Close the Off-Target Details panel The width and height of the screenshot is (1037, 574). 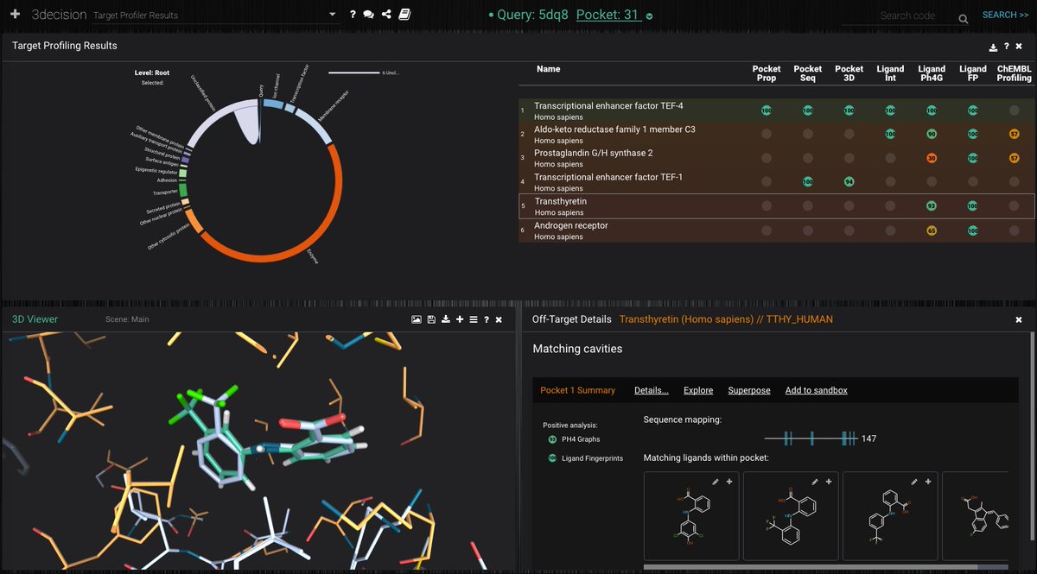[1019, 319]
